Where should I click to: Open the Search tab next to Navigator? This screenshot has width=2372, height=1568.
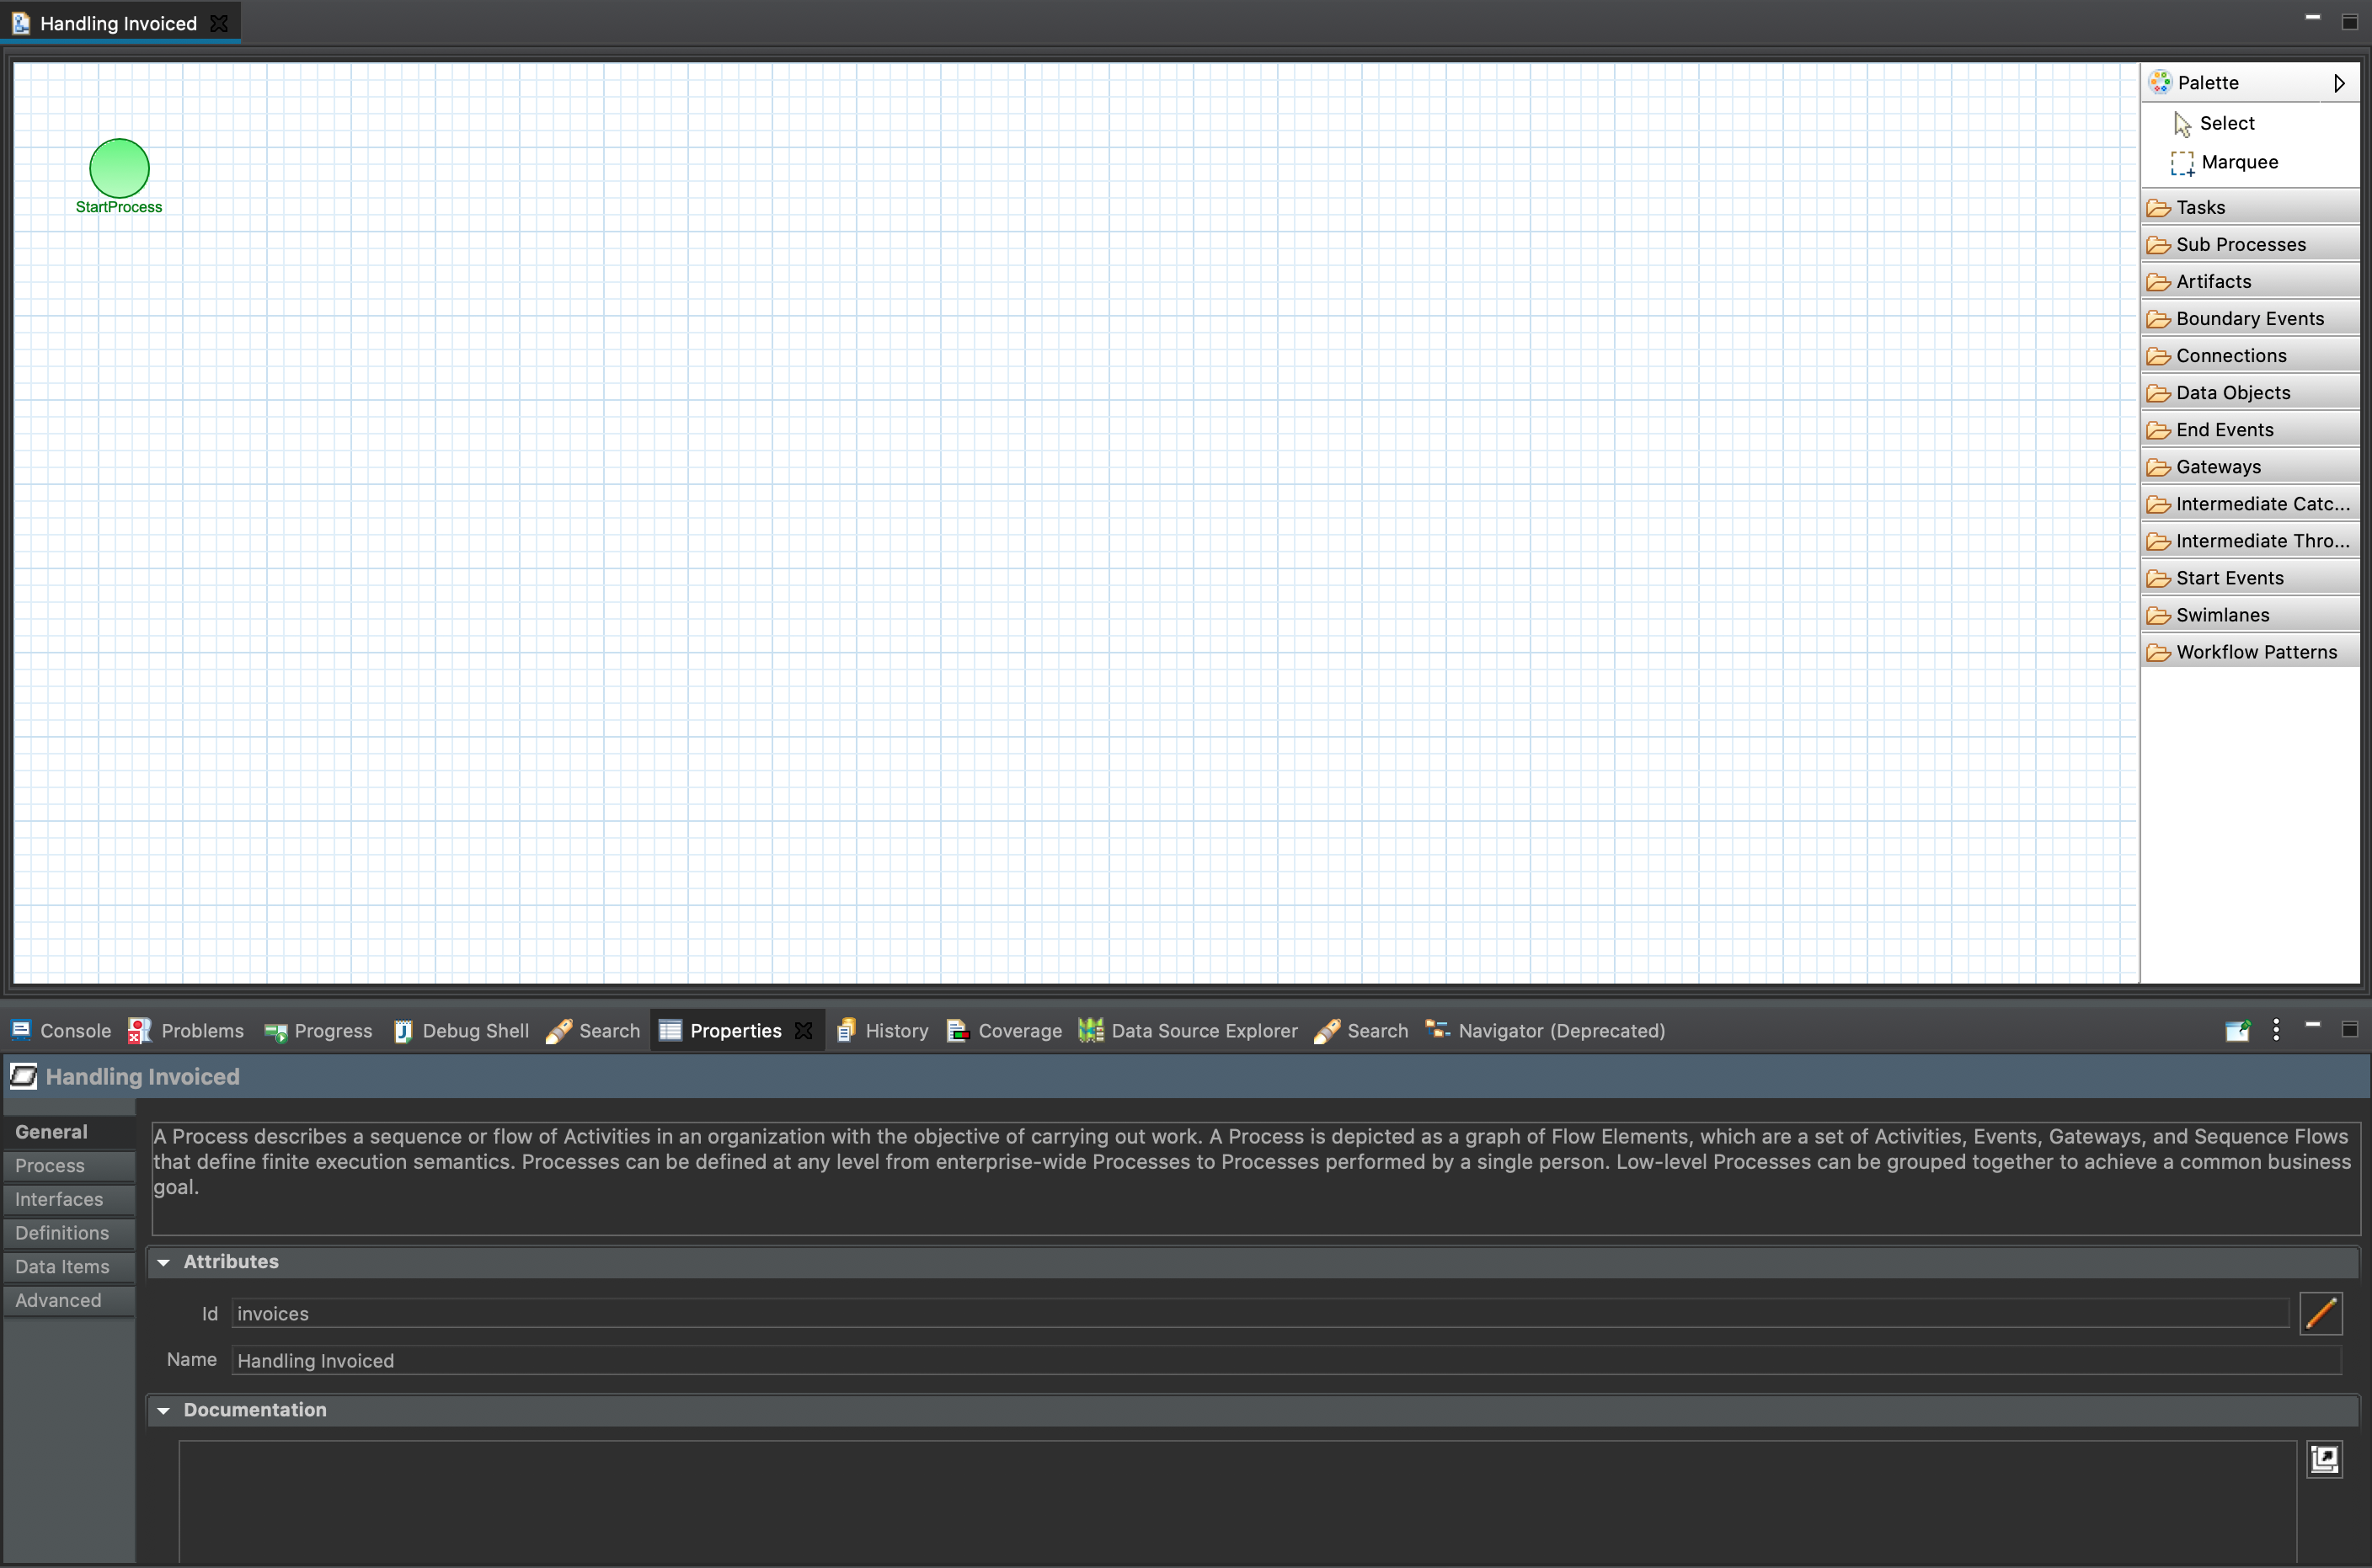pyautogui.click(x=1361, y=1030)
